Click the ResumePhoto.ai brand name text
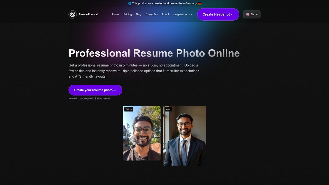This screenshot has height=185, width=329. click(88, 14)
